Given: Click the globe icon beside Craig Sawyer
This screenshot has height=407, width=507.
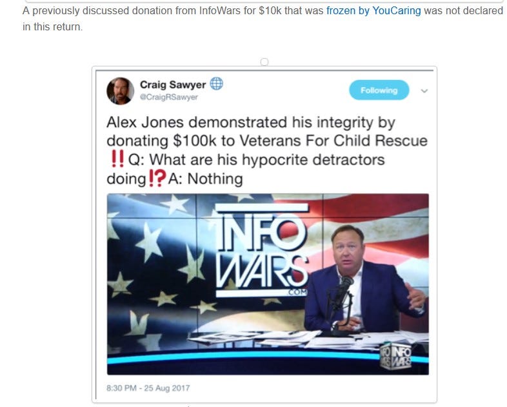Looking at the screenshot, I should (216, 84).
